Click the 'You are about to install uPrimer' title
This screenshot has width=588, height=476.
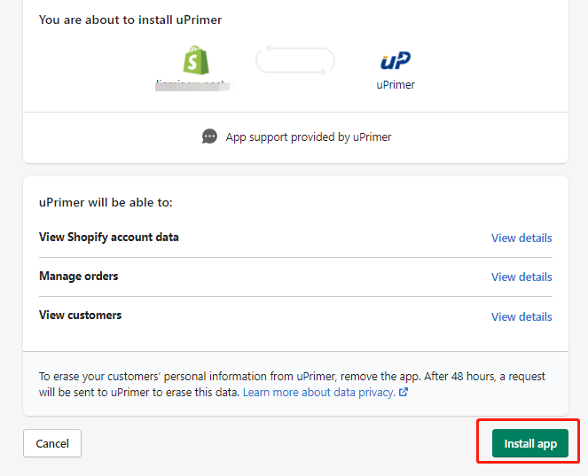click(x=130, y=20)
